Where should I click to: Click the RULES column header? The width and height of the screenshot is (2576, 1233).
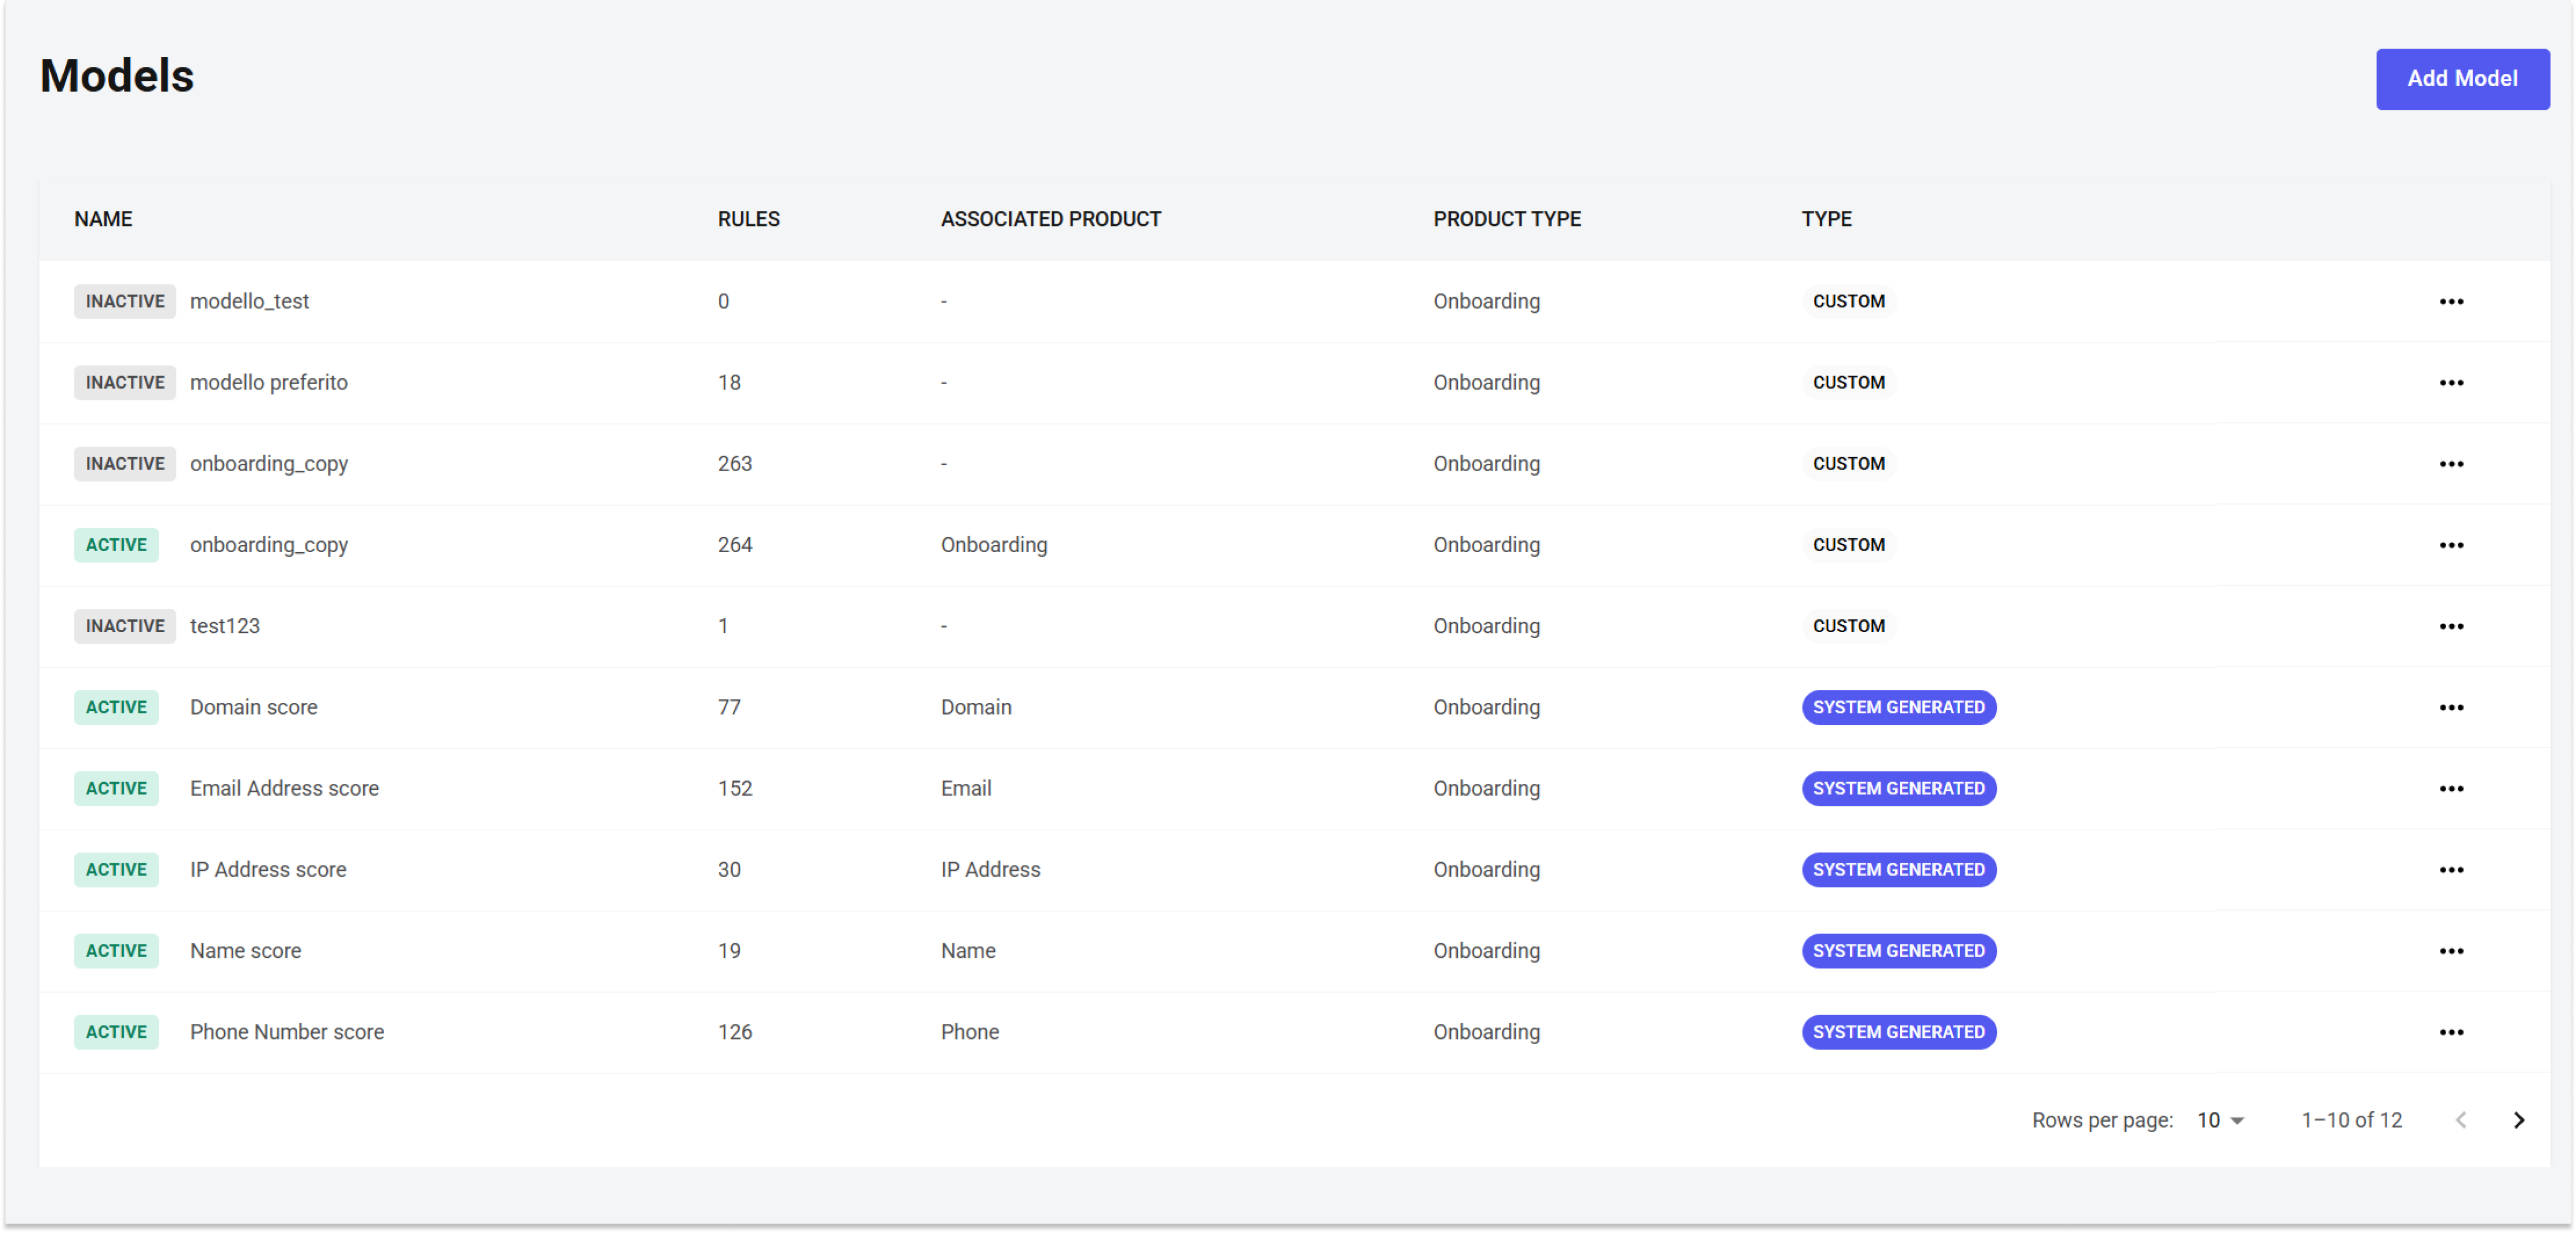(x=748, y=219)
